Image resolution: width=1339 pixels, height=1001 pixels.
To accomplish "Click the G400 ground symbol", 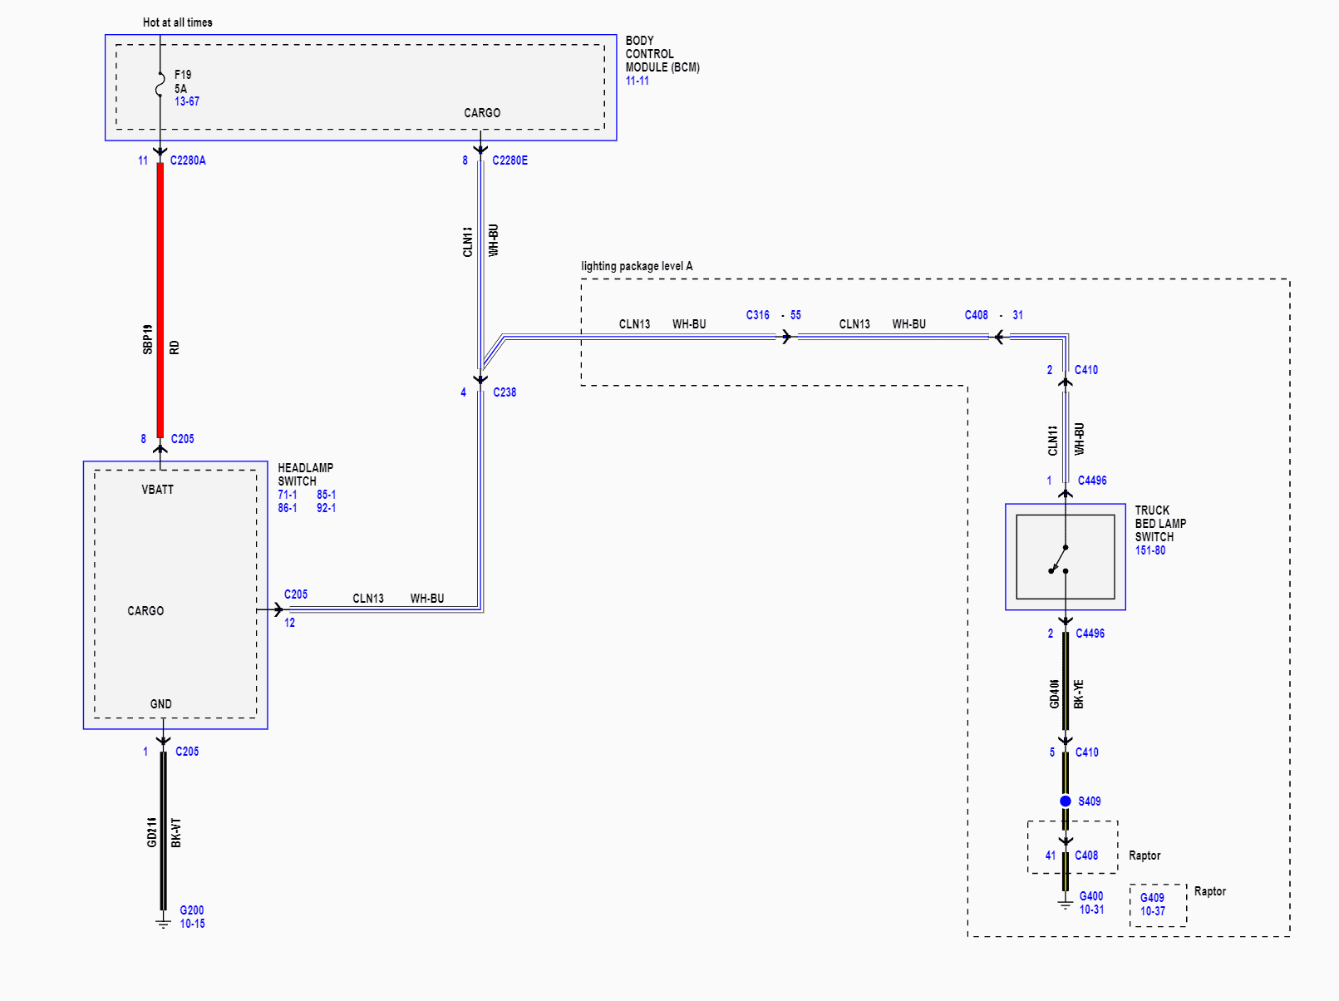I will [1065, 904].
